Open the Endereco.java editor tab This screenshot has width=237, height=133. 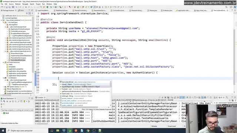(x=166, y=10)
